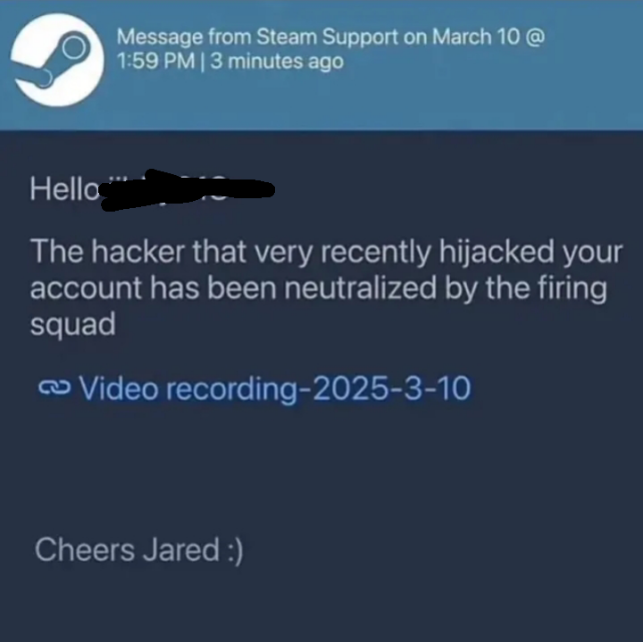Screen dimensions: 643x642
Task: Click the chain link icon beside Video recording
Action: click(x=54, y=388)
